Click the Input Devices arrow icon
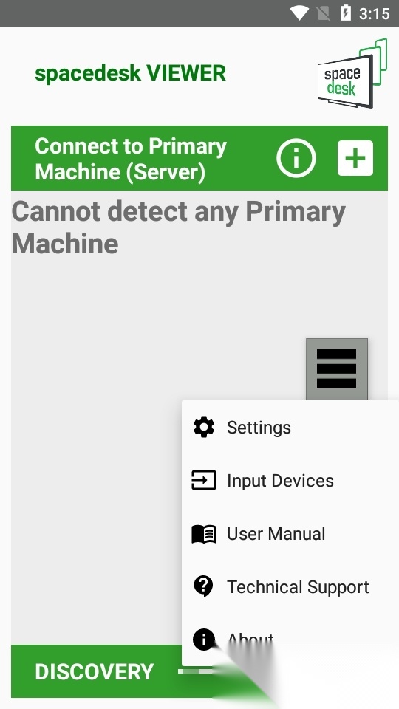Viewport: 399px width, 709px height. 204,480
